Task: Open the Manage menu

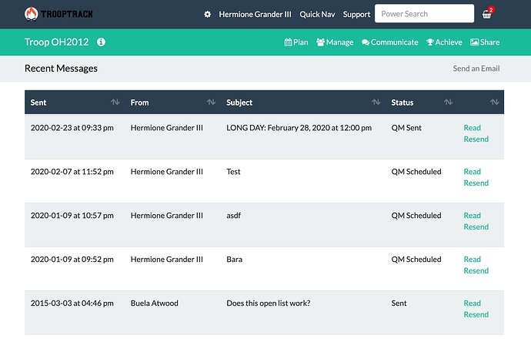Action: (x=335, y=42)
